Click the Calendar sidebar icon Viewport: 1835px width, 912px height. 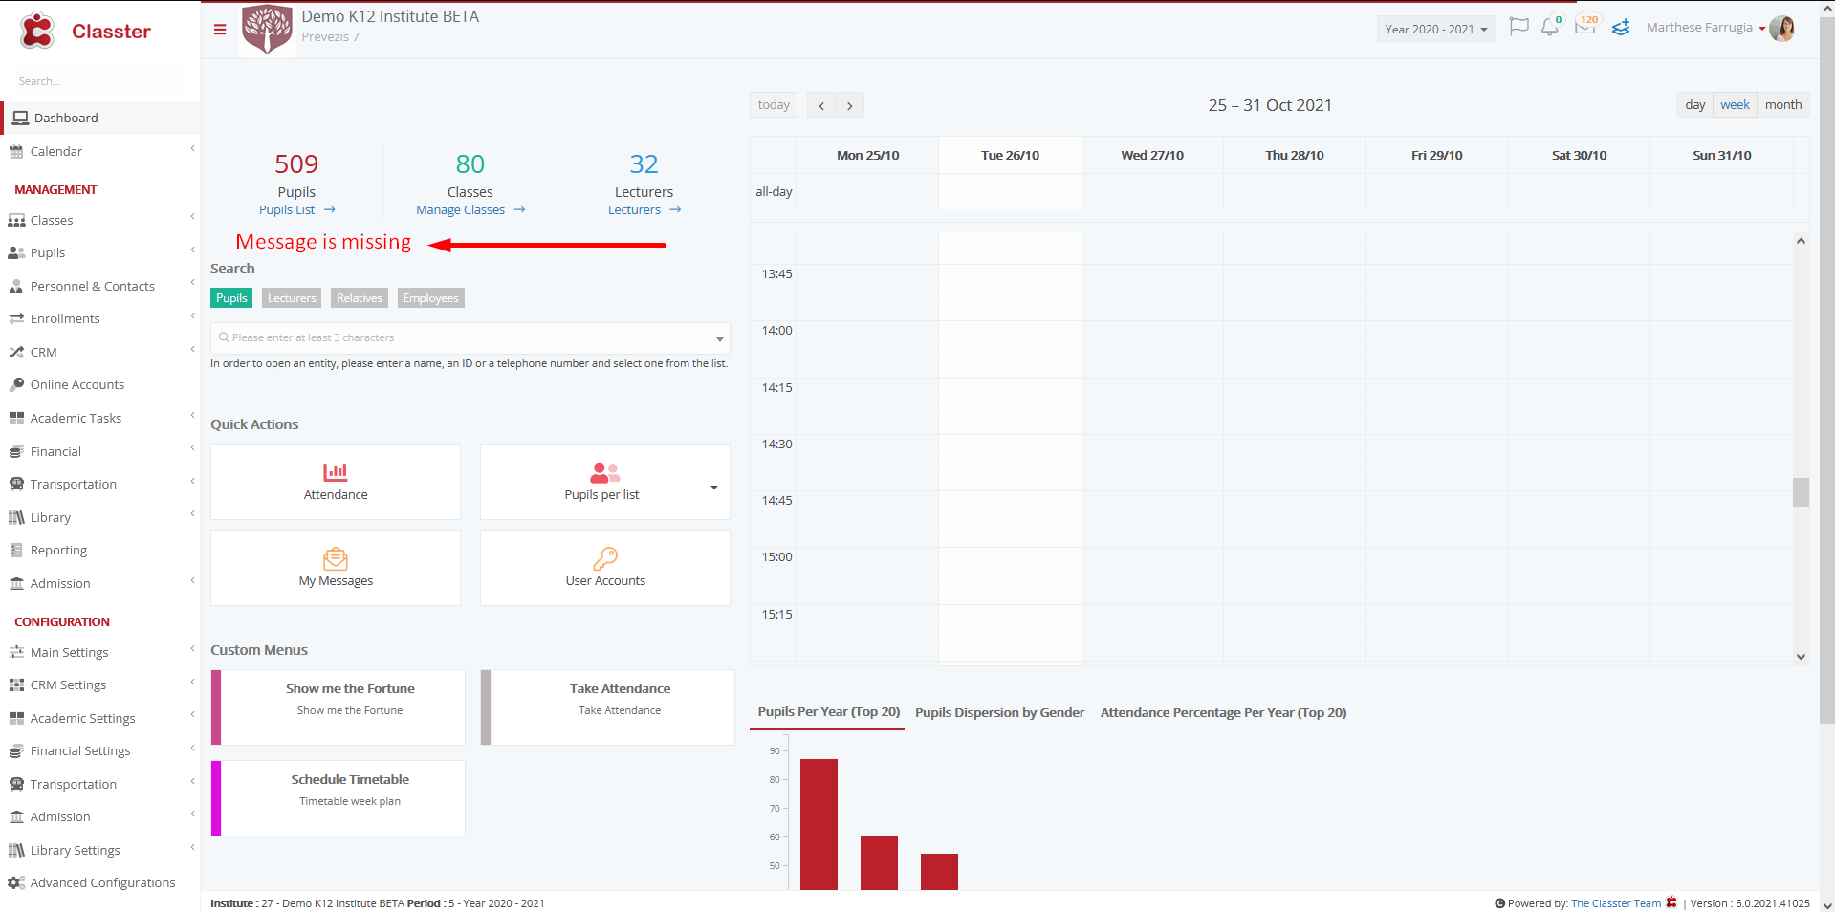[x=16, y=151]
